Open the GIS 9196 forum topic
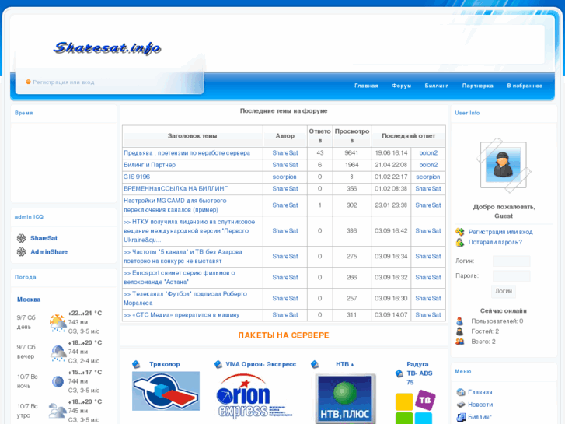This screenshot has height=424, width=565. (x=137, y=177)
